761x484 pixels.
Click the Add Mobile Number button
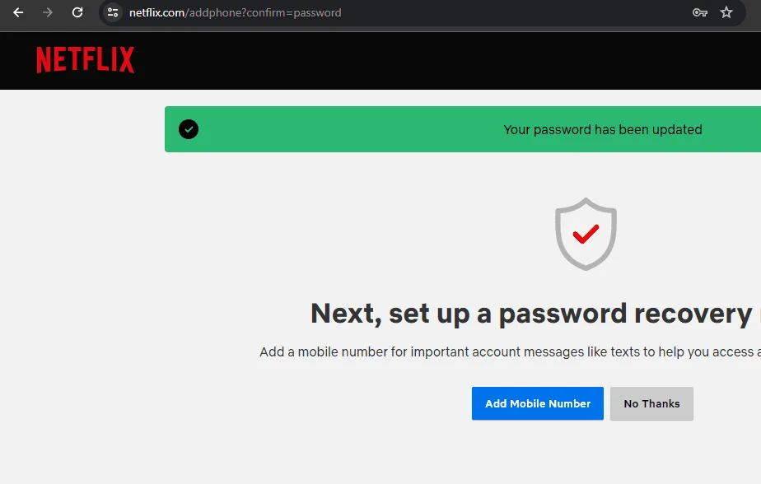point(537,403)
